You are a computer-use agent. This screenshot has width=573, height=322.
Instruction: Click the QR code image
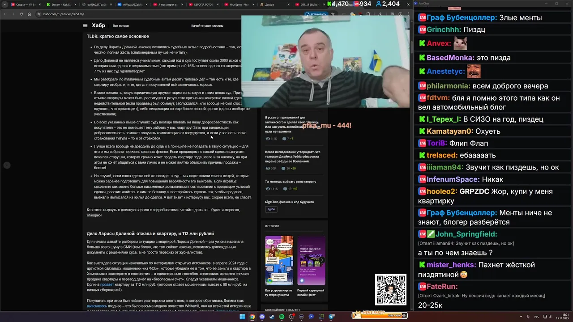[391, 289]
